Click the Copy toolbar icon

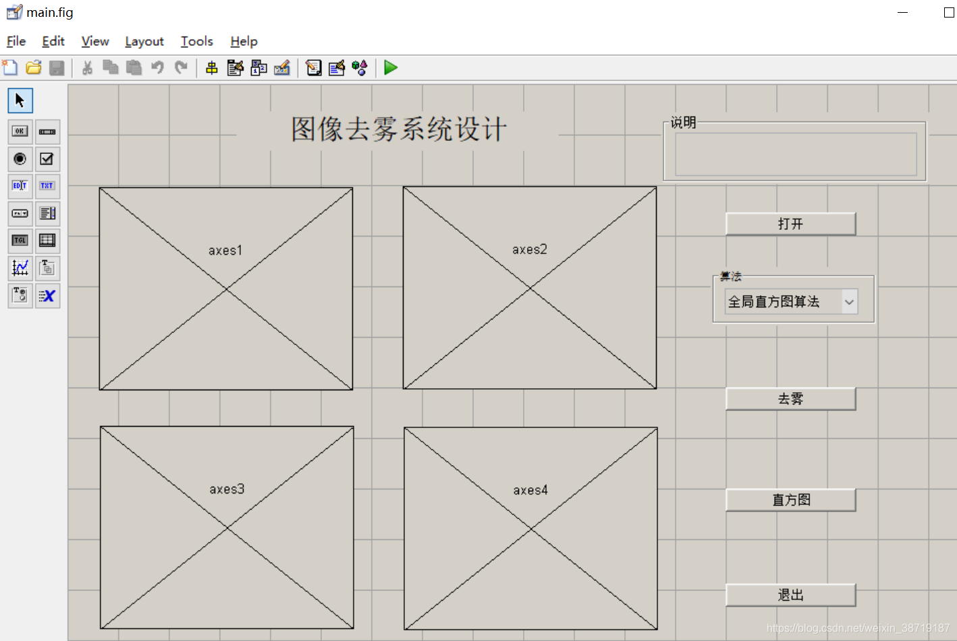point(111,67)
